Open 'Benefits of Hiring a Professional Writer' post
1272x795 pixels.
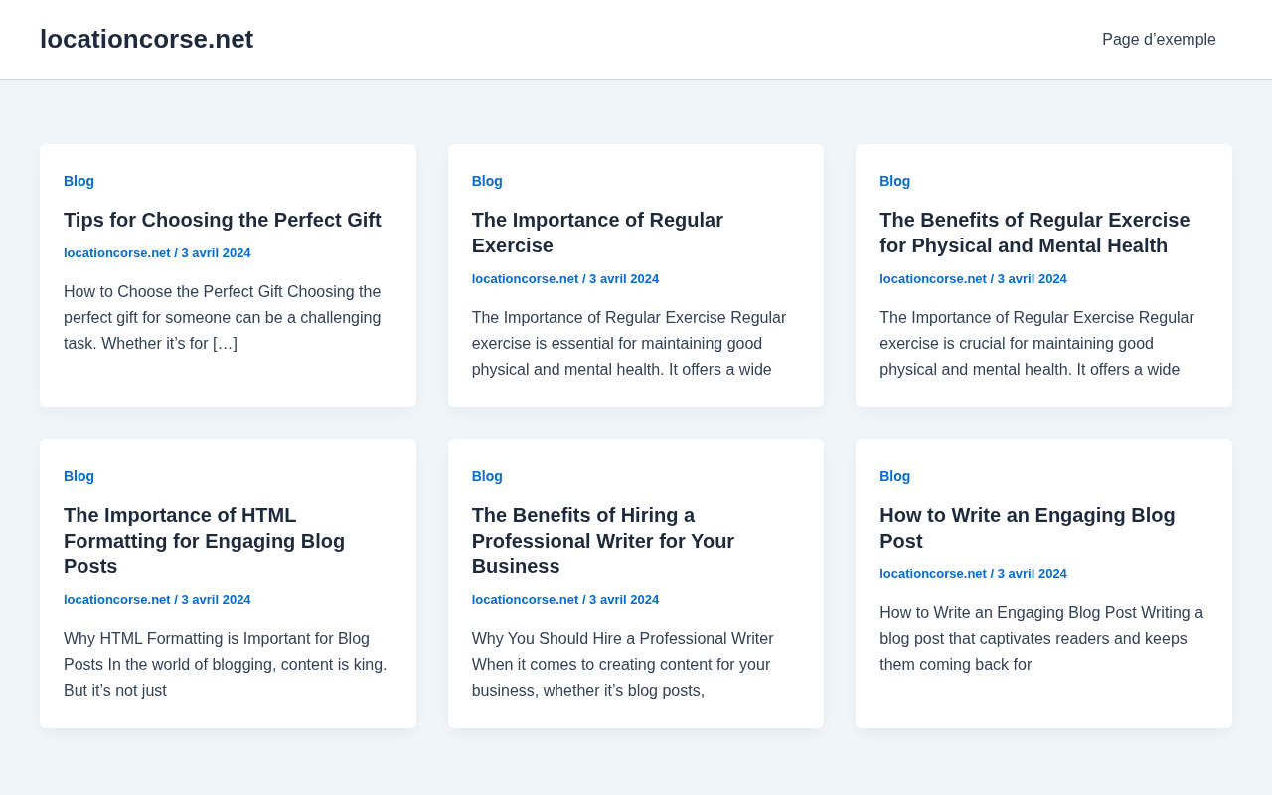(603, 541)
